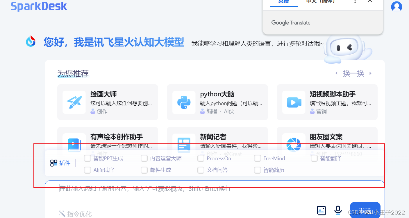Open the 绘画大师 assistant card
The height and width of the screenshot is (218, 409).
click(108, 102)
